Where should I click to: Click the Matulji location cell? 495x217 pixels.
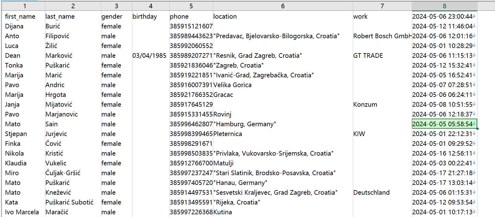[x=283, y=163]
